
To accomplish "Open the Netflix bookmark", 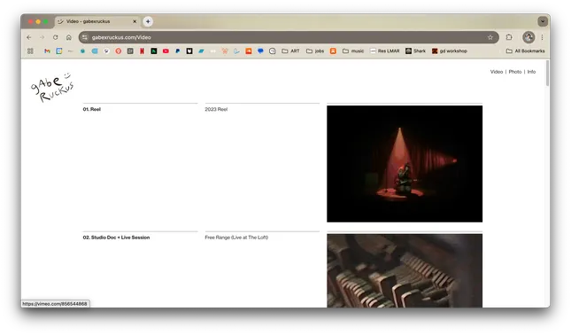I will click(x=142, y=51).
